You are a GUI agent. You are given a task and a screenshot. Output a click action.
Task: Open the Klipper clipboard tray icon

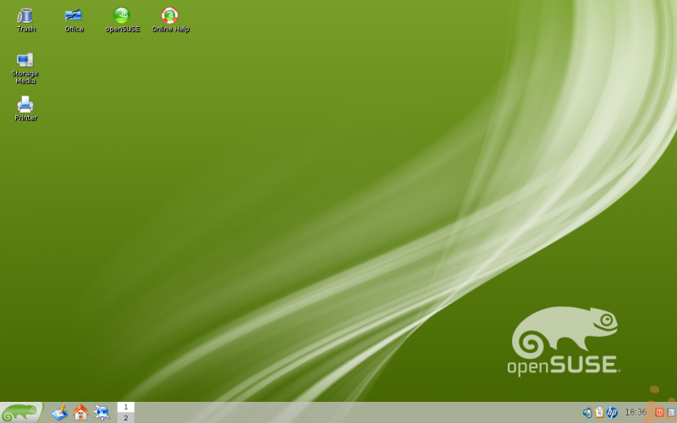click(x=599, y=413)
